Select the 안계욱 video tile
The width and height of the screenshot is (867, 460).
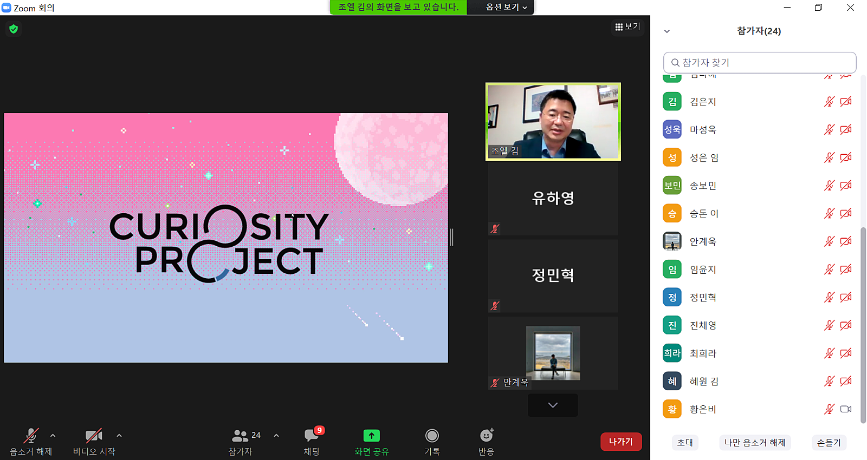[x=553, y=353]
